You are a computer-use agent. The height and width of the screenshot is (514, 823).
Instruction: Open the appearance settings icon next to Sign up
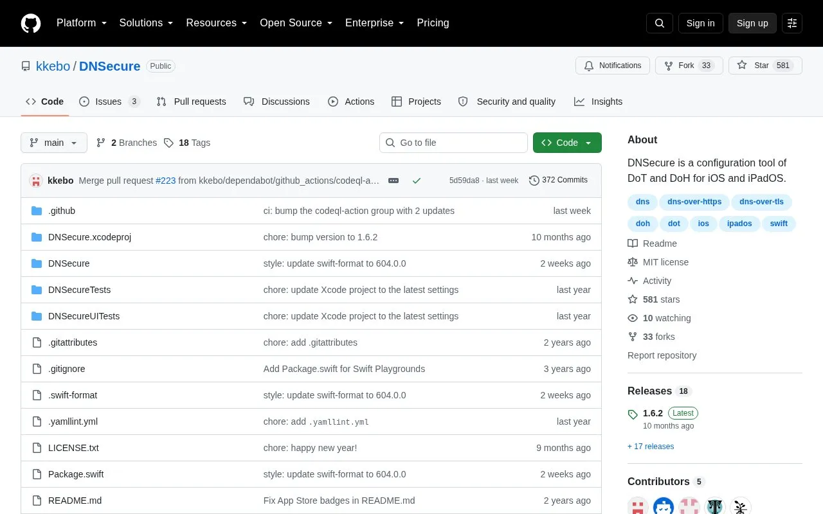pyautogui.click(x=792, y=23)
